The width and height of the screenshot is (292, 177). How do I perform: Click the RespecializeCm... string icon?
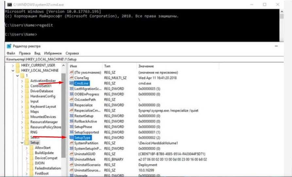click(x=72, y=110)
